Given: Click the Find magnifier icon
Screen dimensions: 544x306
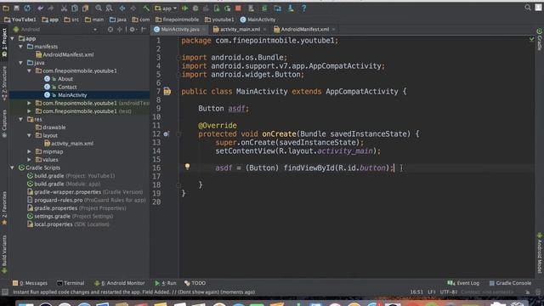Looking at the screenshot, I should [99, 8].
